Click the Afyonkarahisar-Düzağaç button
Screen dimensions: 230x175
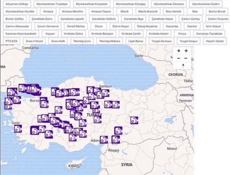click(x=131, y=4)
